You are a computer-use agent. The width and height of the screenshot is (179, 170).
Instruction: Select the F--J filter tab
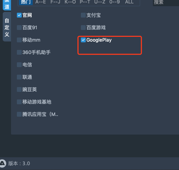click(55, 2)
